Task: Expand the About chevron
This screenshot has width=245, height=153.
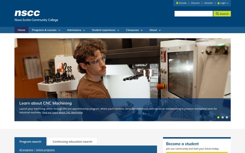Action: pyautogui.click(x=160, y=30)
